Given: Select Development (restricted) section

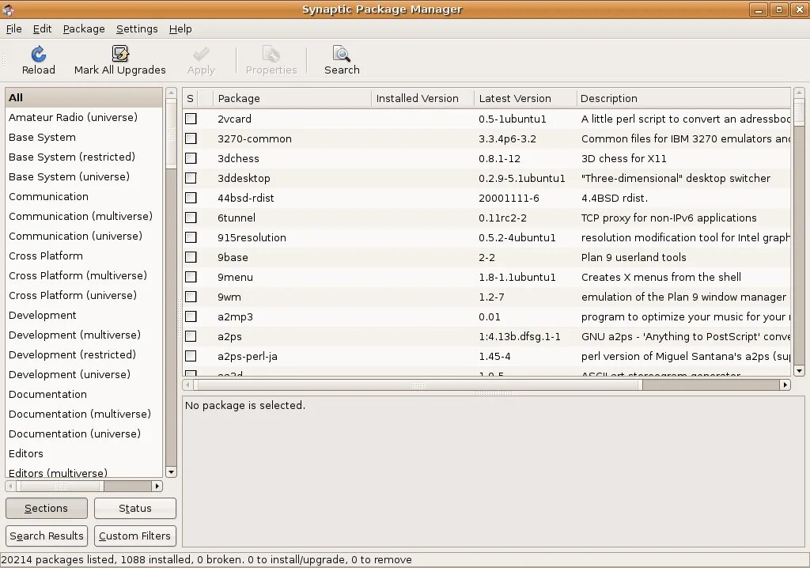Looking at the screenshot, I should coord(84,354).
